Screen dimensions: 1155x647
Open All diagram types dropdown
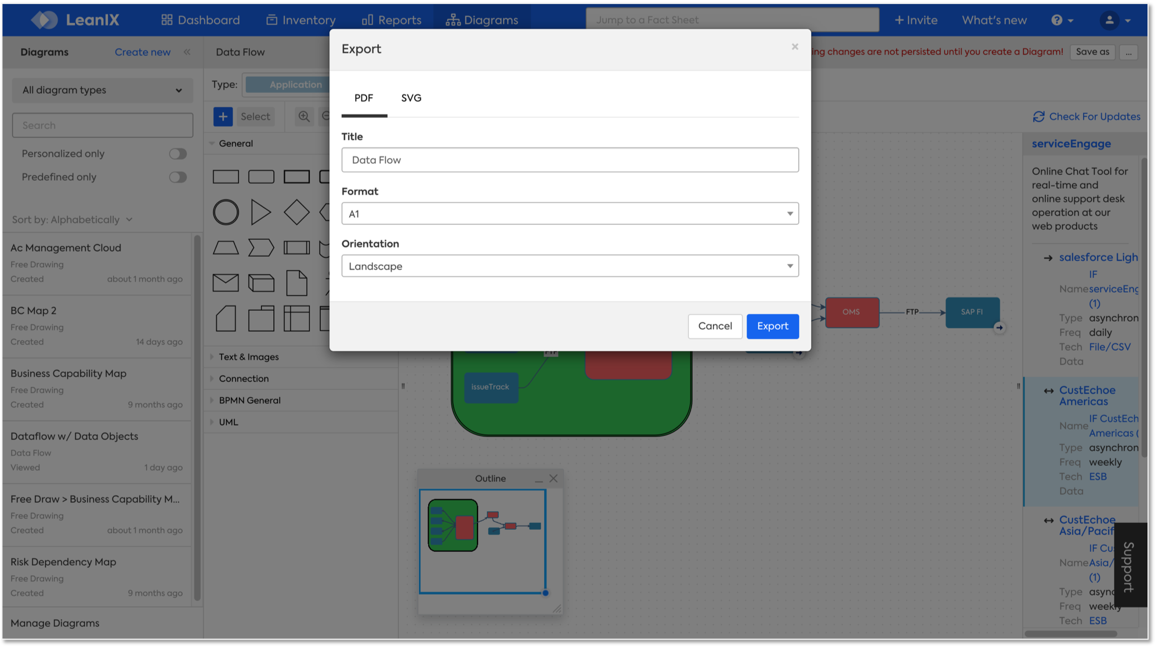(x=102, y=90)
